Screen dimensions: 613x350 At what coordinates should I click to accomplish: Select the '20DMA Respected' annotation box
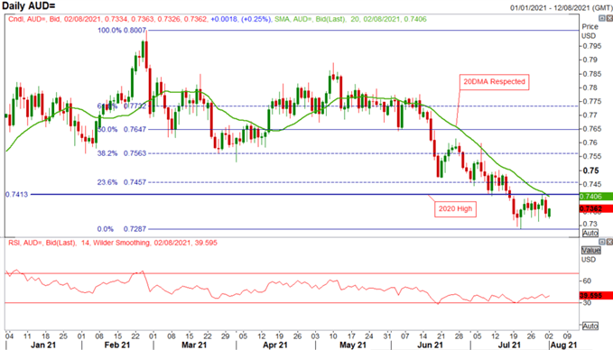tap(494, 82)
